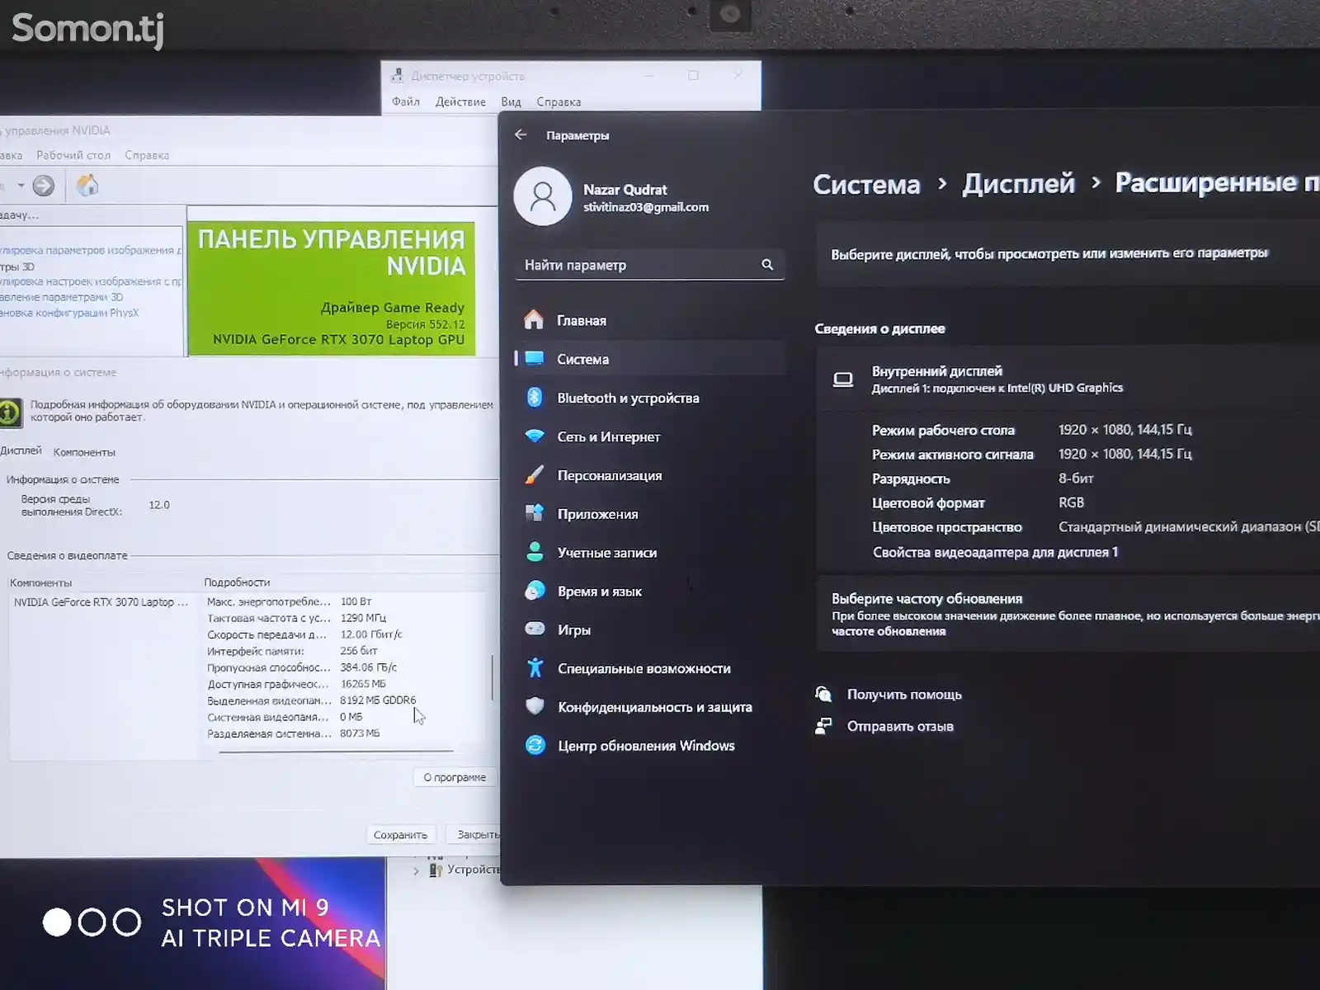Select the 8192 МБ GDDR6 memory row
Image resolution: width=1320 pixels, height=990 pixels.
312,700
